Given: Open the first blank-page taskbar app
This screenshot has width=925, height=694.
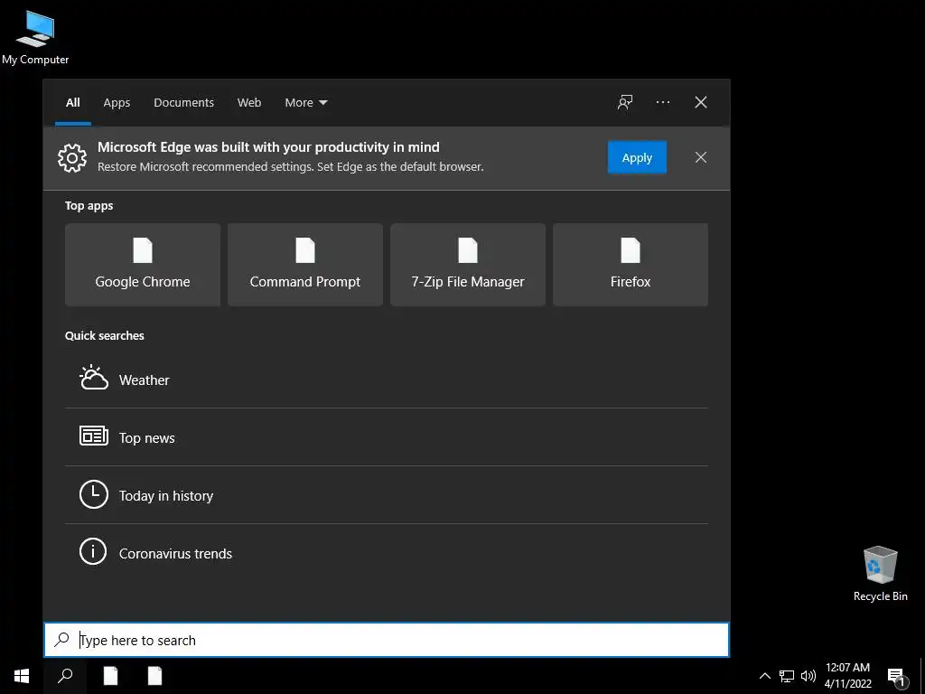Looking at the screenshot, I should click(x=110, y=676).
